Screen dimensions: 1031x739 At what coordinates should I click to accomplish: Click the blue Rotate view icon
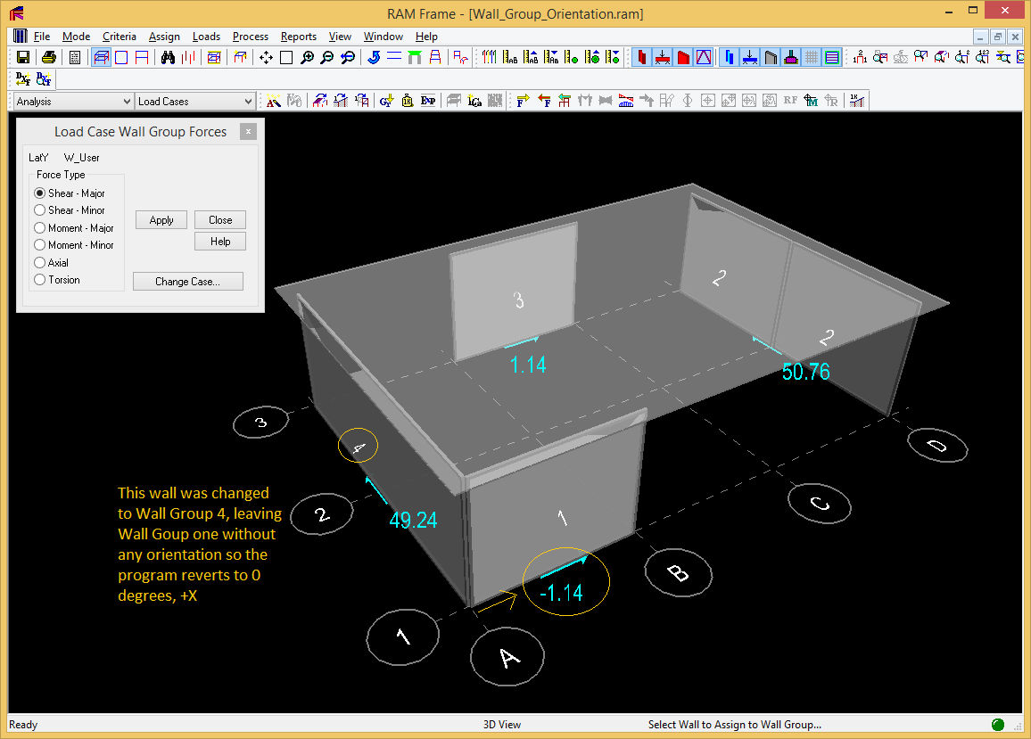point(373,58)
